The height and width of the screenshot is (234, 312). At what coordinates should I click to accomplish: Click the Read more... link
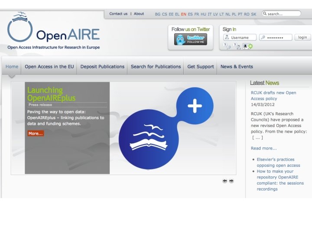[263, 148]
